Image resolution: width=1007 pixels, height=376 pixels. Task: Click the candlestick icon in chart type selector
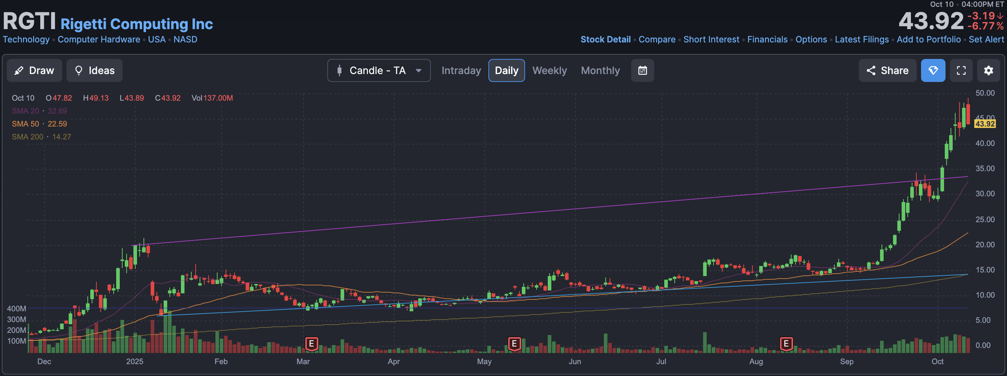click(x=339, y=70)
